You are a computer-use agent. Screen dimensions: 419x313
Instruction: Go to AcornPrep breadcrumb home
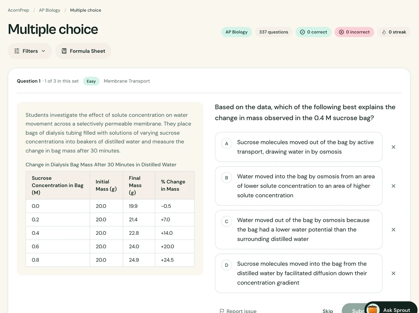point(19,10)
